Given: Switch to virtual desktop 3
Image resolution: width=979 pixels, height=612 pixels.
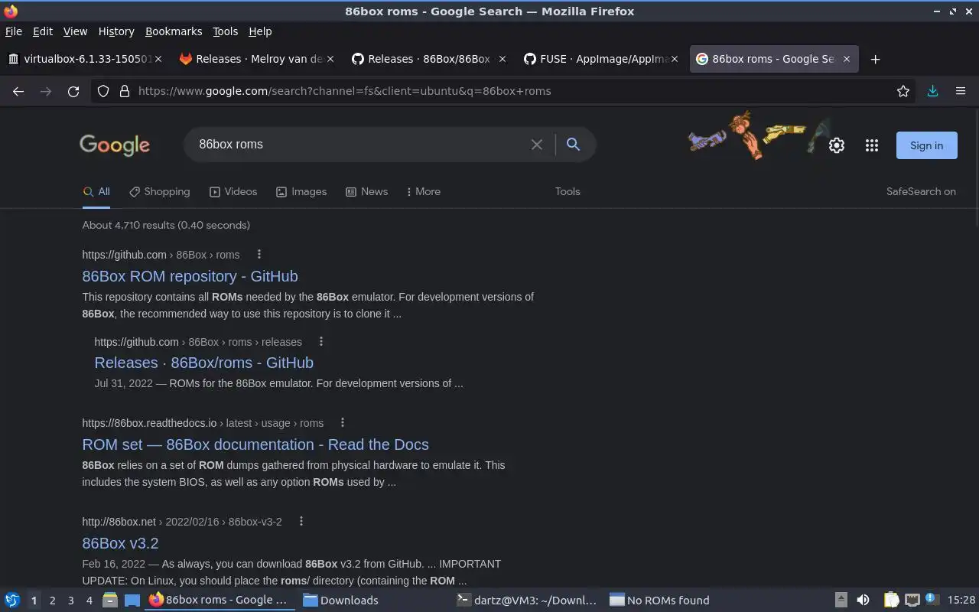Looking at the screenshot, I should tap(70, 601).
